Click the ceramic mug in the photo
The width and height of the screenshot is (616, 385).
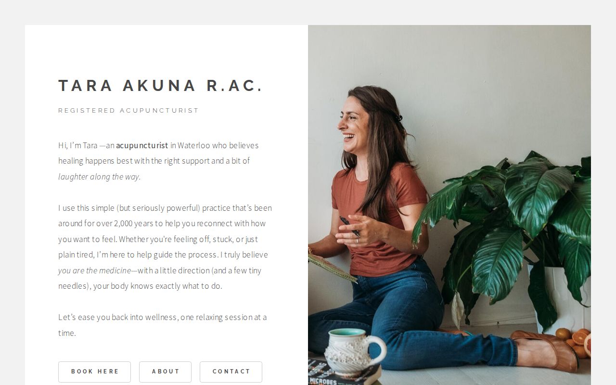[x=353, y=352]
